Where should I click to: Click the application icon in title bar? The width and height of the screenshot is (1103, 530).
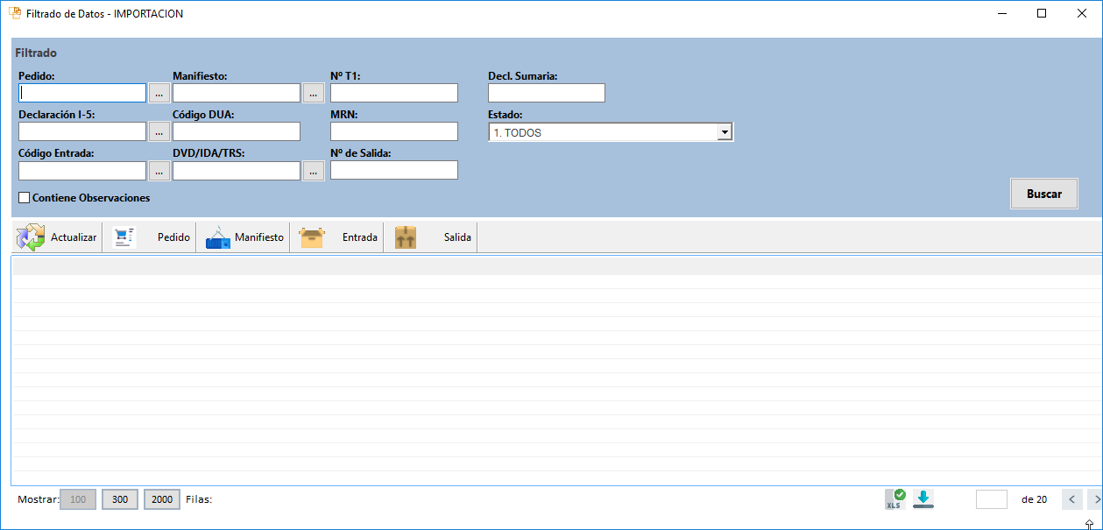tap(15, 14)
